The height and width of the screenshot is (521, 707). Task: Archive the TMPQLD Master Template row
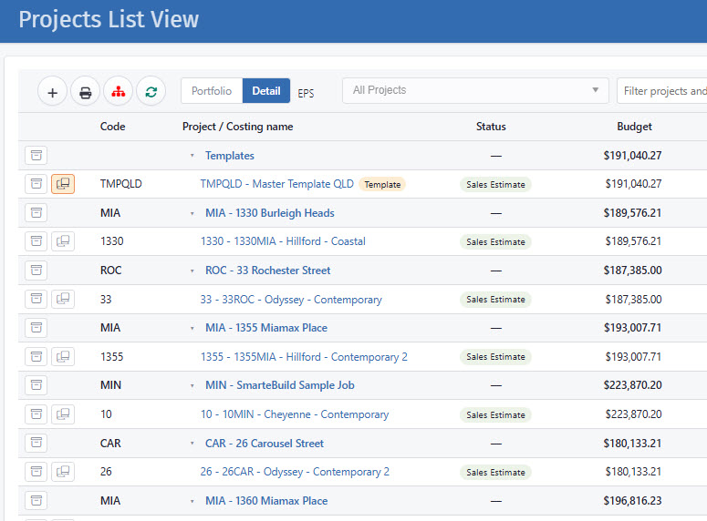click(36, 184)
